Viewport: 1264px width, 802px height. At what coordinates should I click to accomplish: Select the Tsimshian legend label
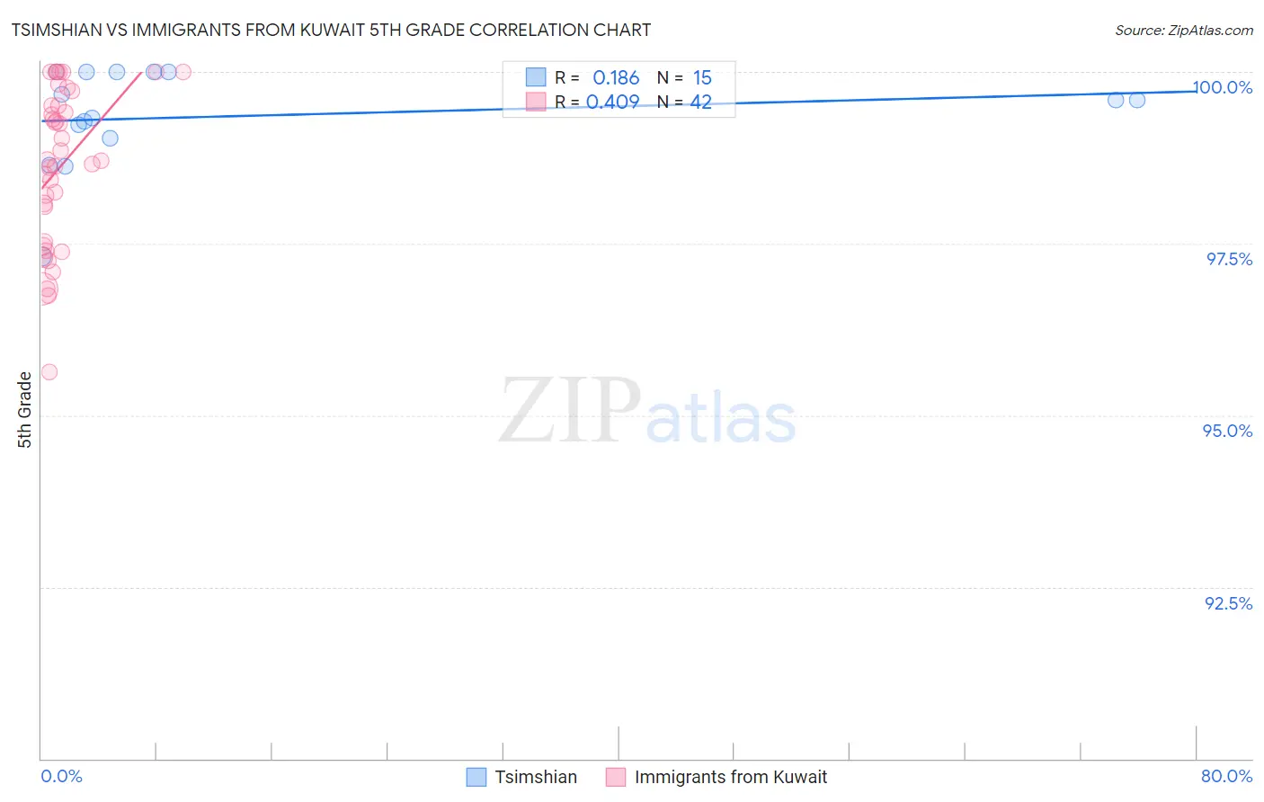[536, 777]
